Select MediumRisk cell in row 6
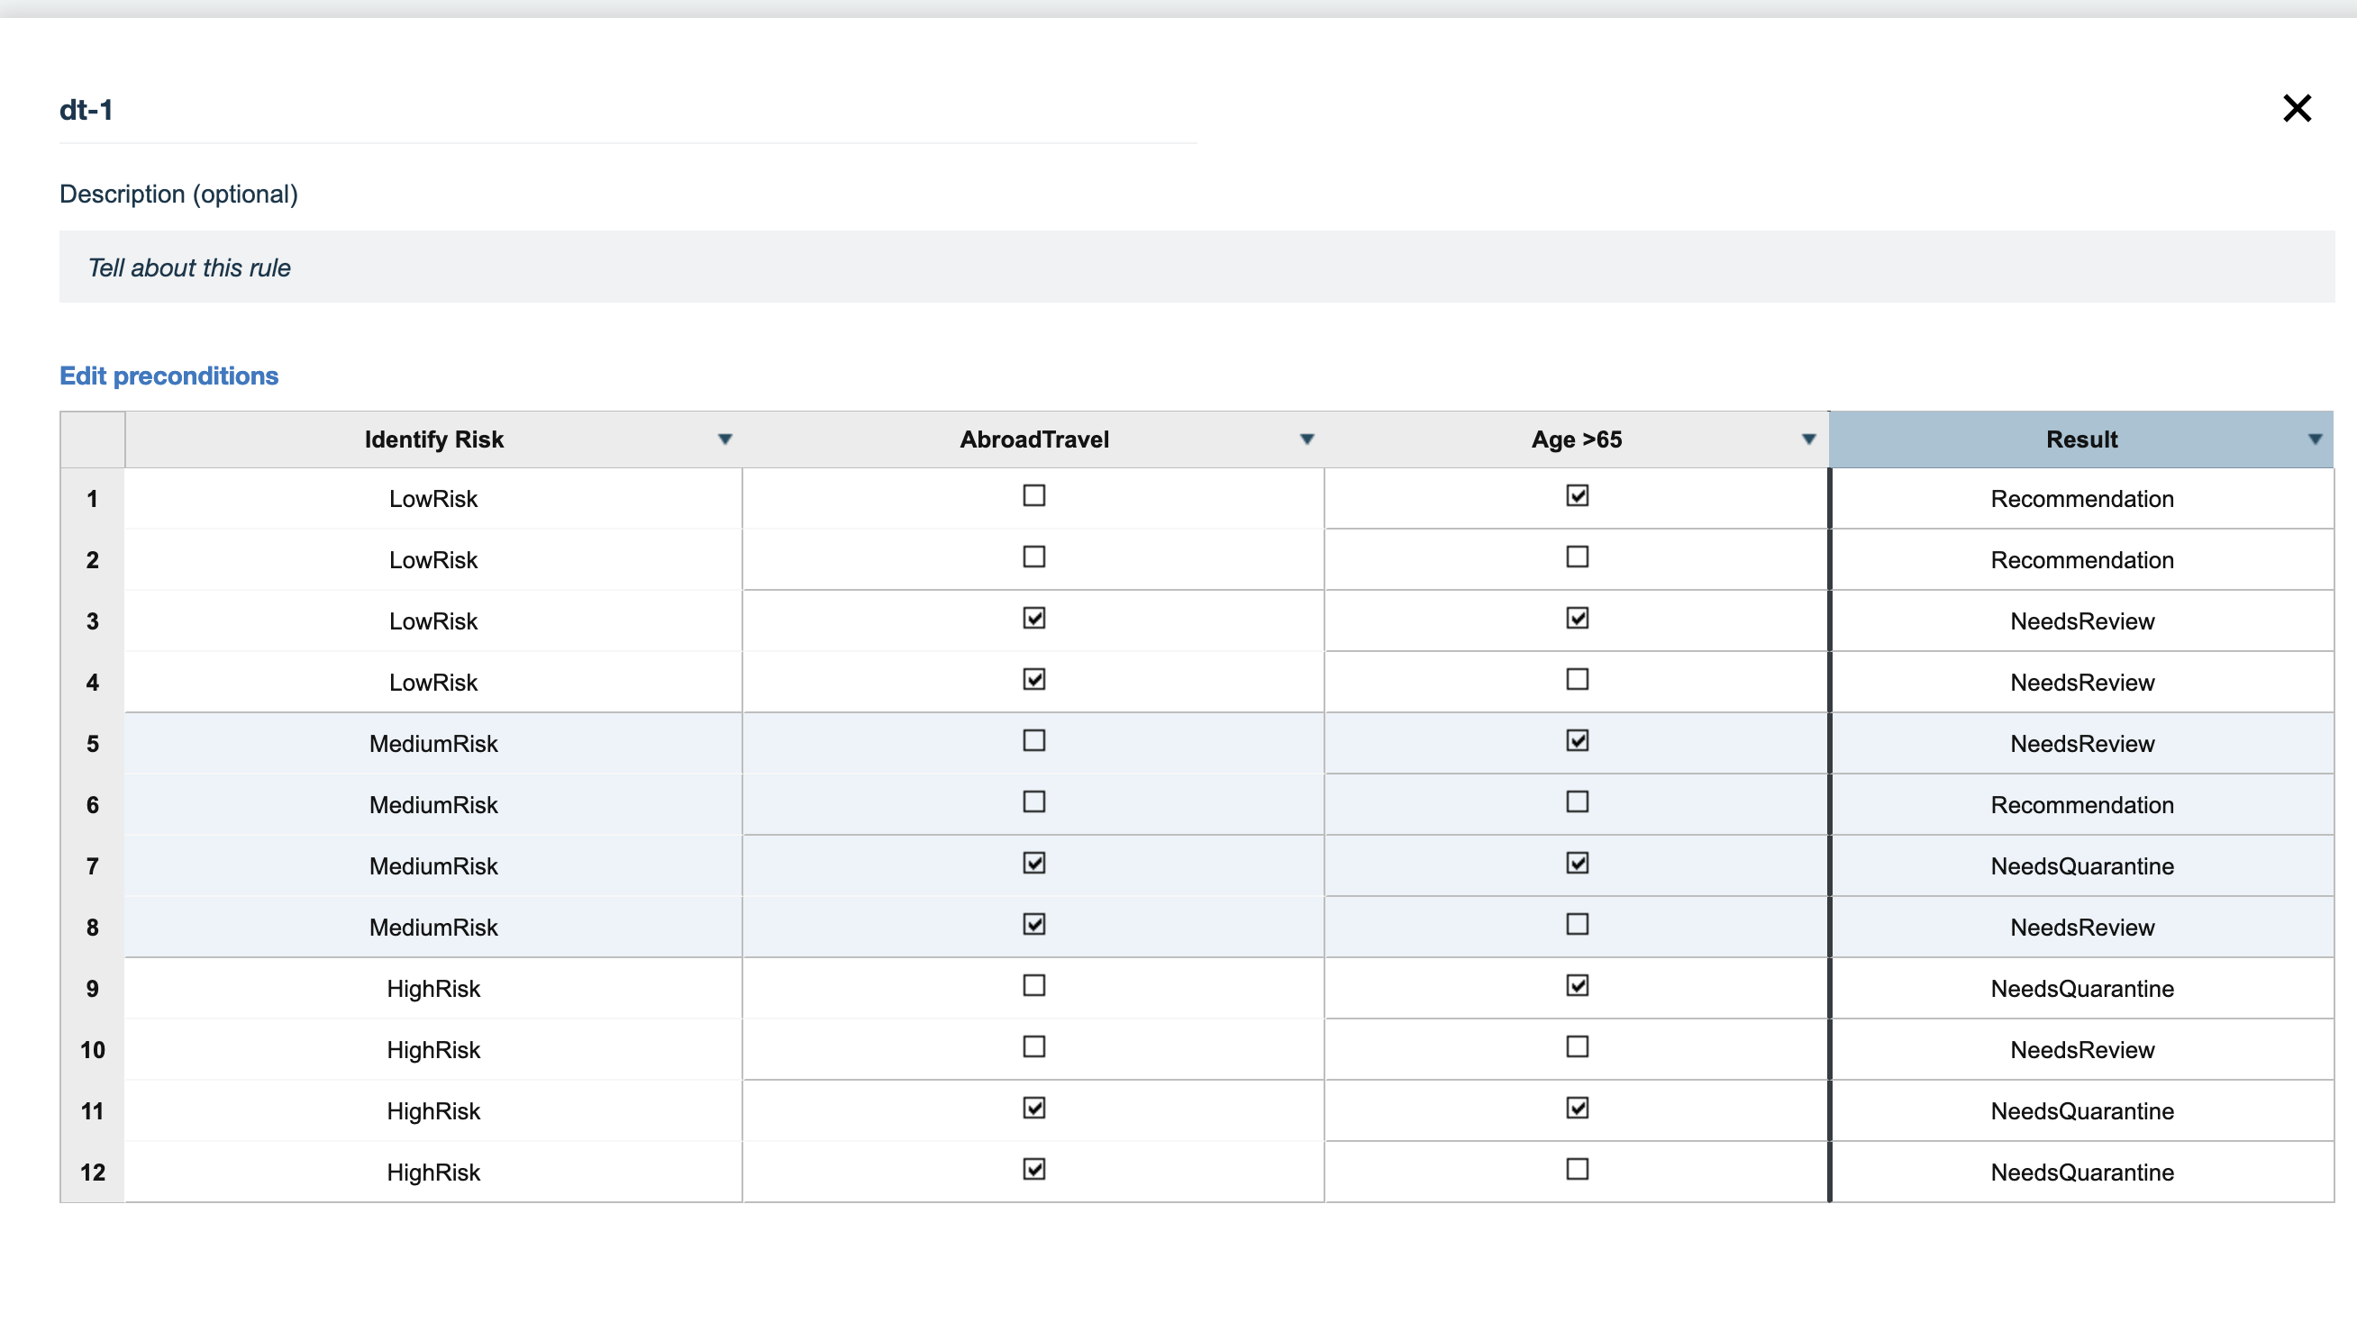Image resolution: width=2357 pixels, height=1322 pixels. 432,805
